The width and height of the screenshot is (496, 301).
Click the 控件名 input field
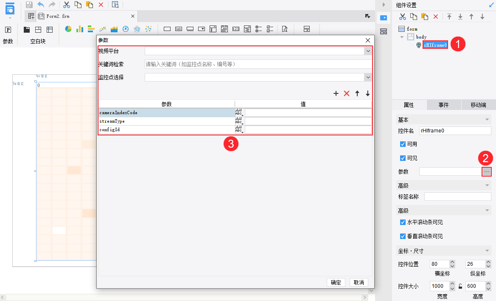pos(455,131)
